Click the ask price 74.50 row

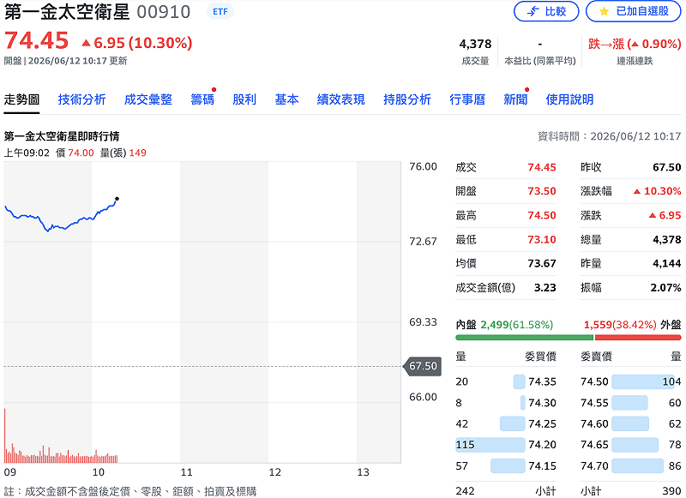pos(631,381)
